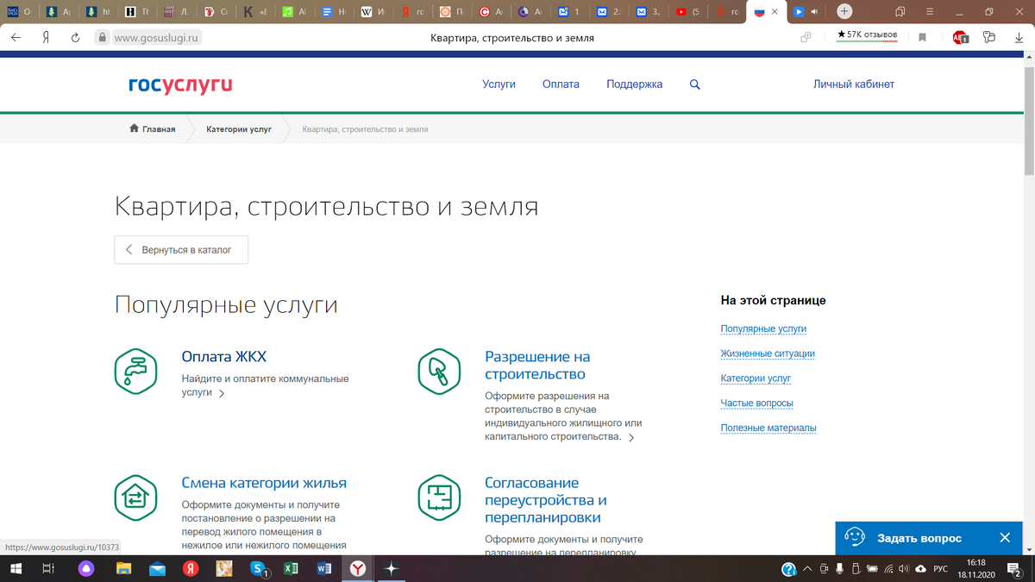Click the Разрешение на строительство key icon
The width and height of the screenshot is (1035, 582).
[x=438, y=372]
